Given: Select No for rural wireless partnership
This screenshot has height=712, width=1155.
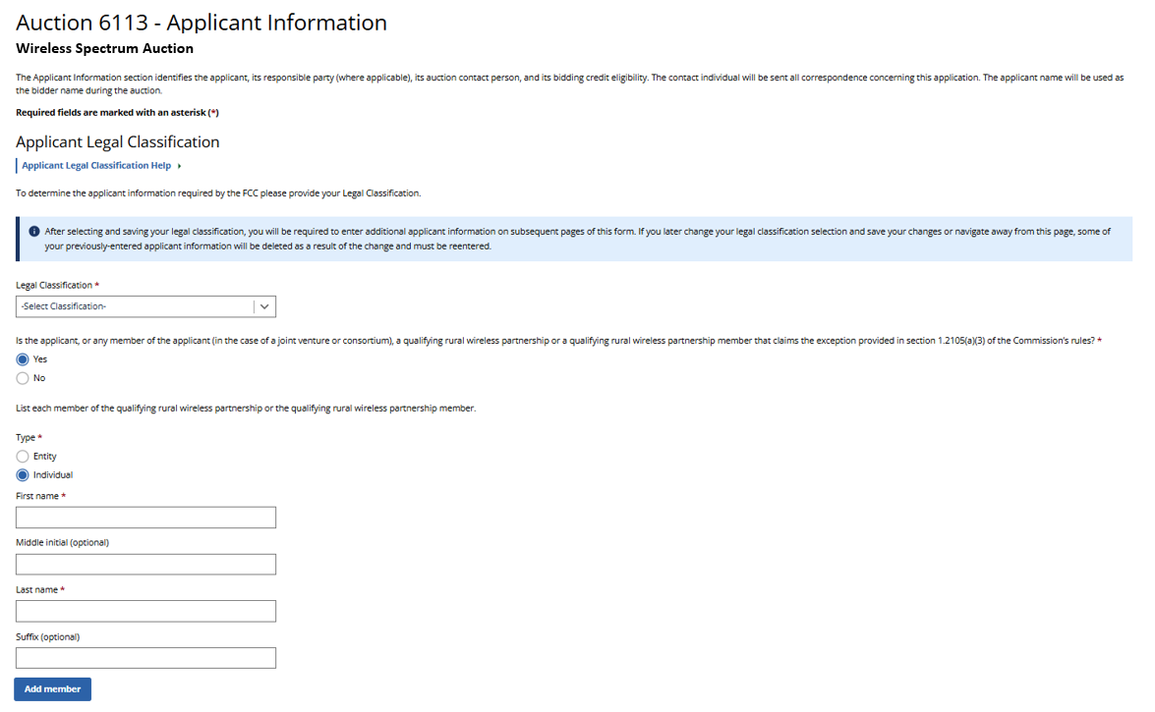Looking at the screenshot, I should pos(23,378).
